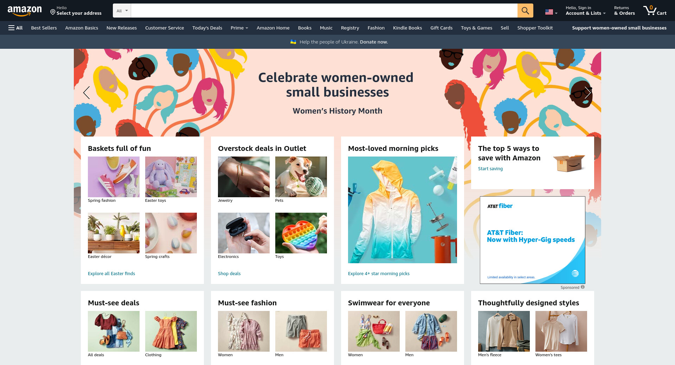The width and height of the screenshot is (675, 365).
Task: Click the Celebrate women-owned small businesses banner
Action: 337,93
